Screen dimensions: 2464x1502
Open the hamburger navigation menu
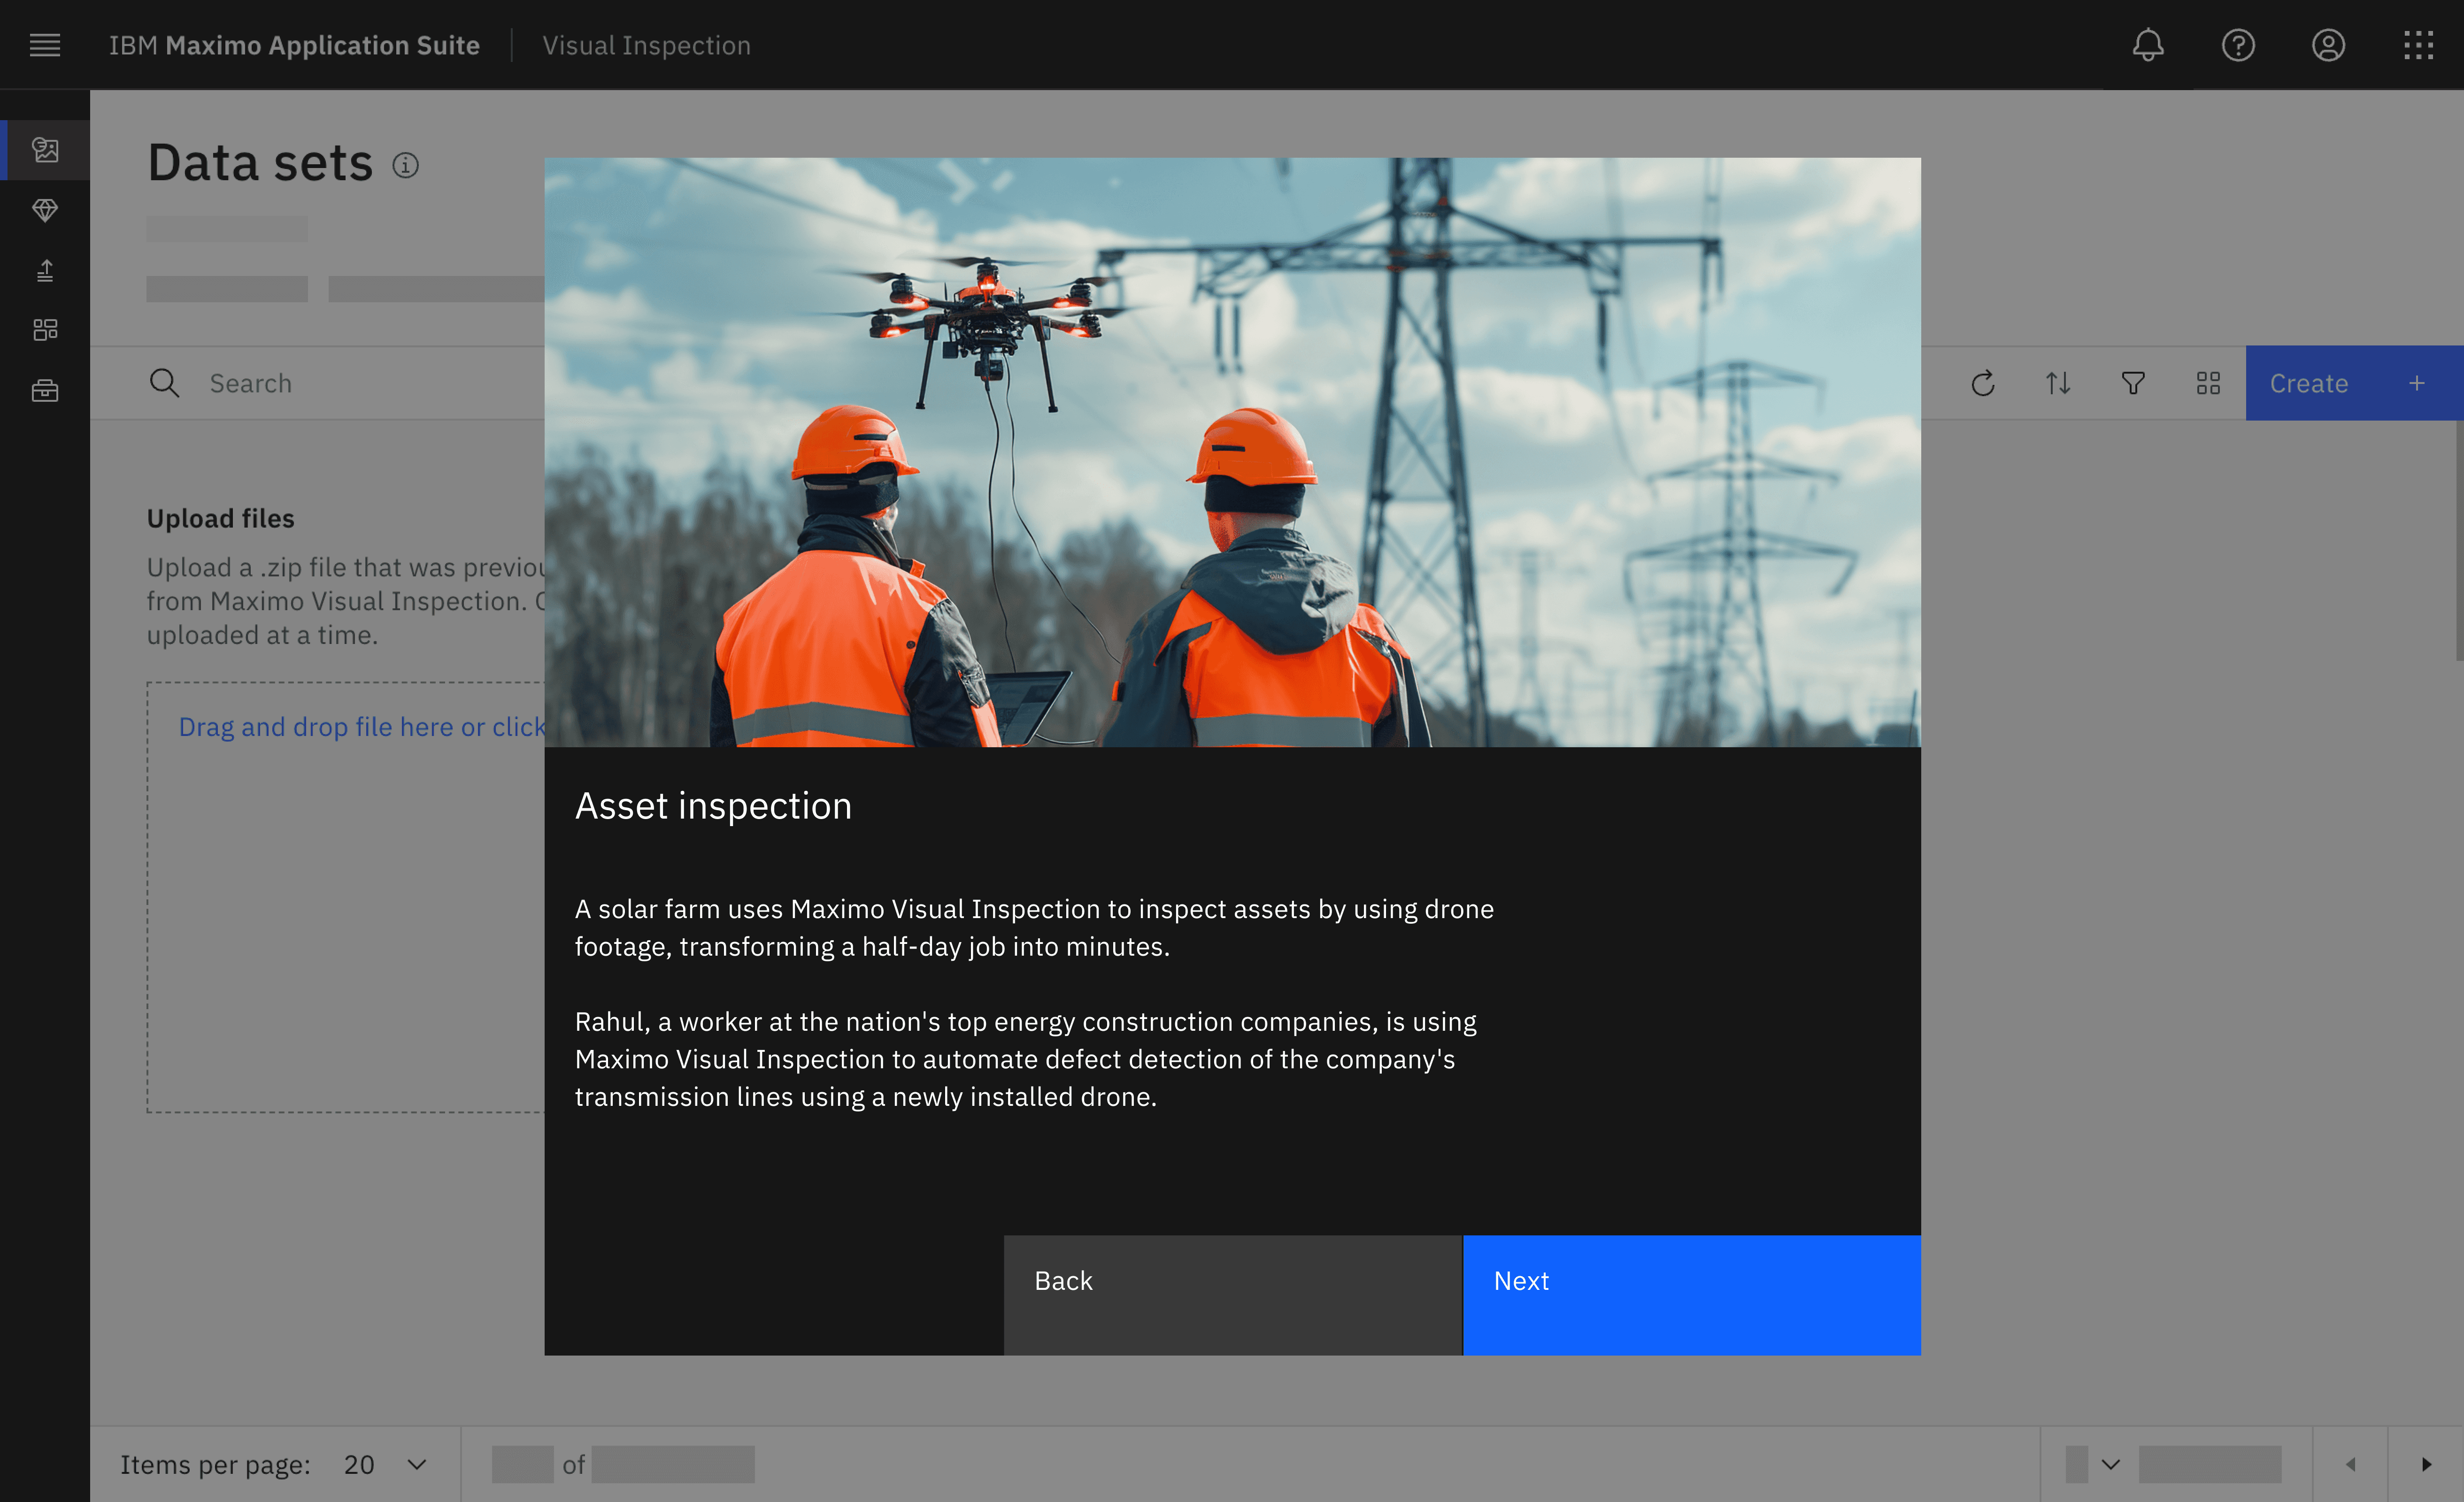click(45, 45)
